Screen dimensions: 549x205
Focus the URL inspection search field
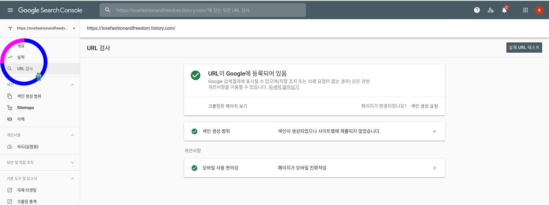coord(203,10)
